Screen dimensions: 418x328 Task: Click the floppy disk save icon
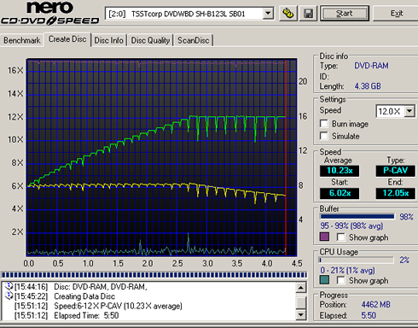coord(308,14)
